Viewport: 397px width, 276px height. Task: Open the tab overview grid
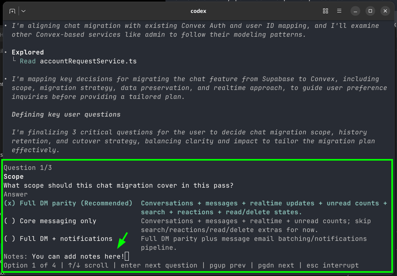click(x=326, y=11)
